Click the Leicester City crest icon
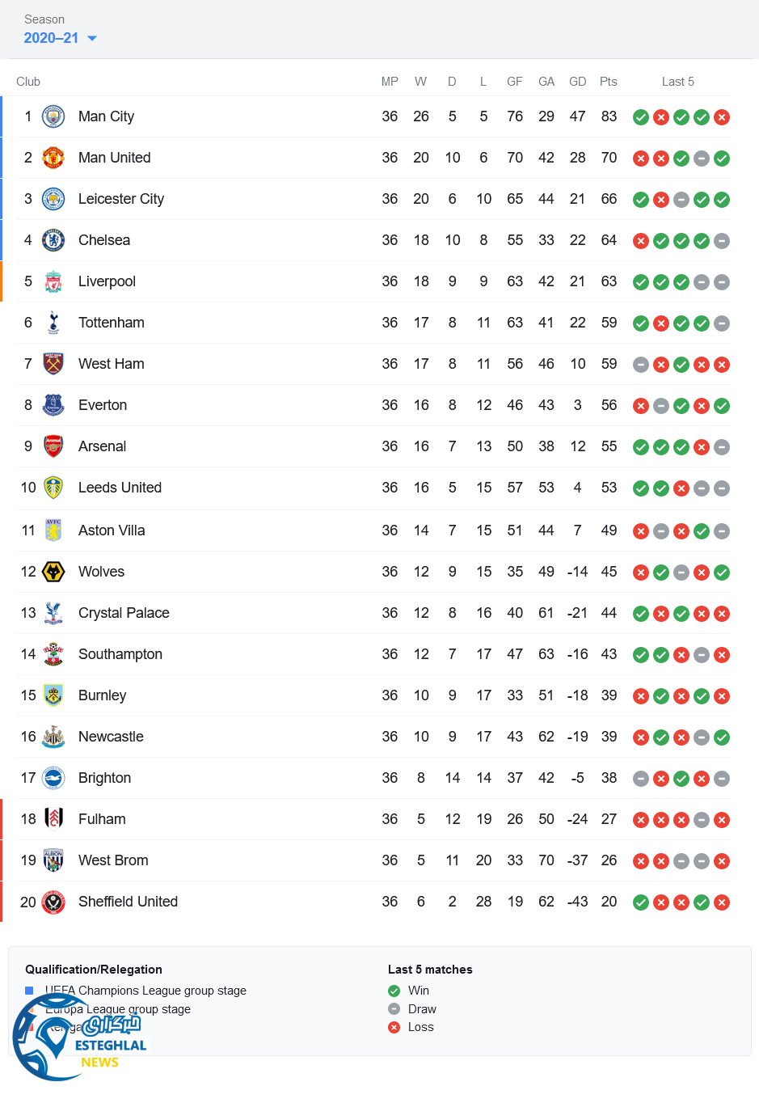The height and width of the screenshot is (1103, 759). coord(53,199)
